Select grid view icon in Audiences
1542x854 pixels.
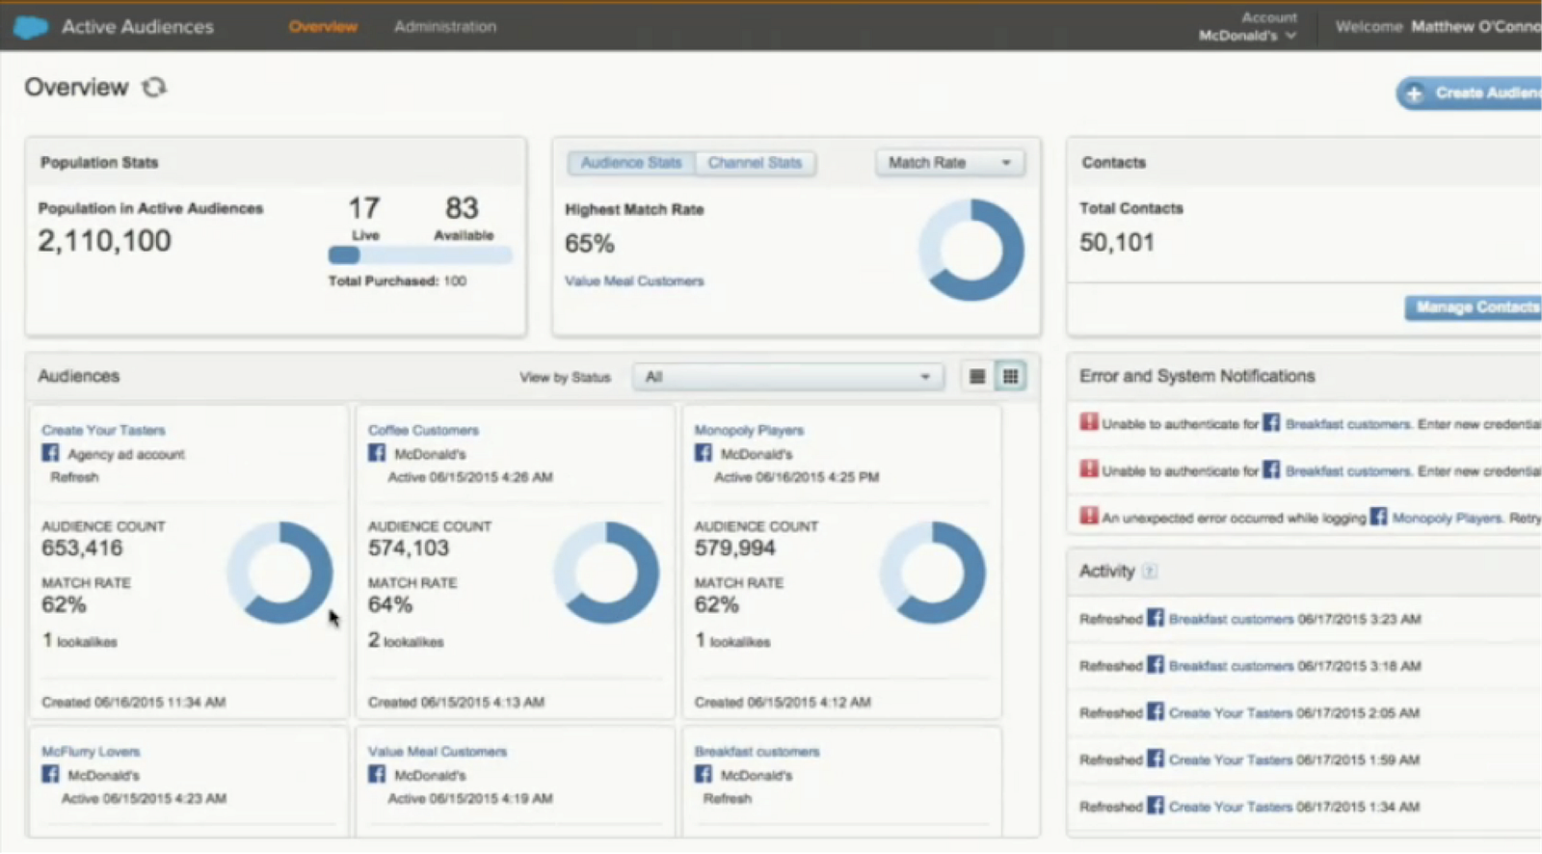click(1010, 377)
